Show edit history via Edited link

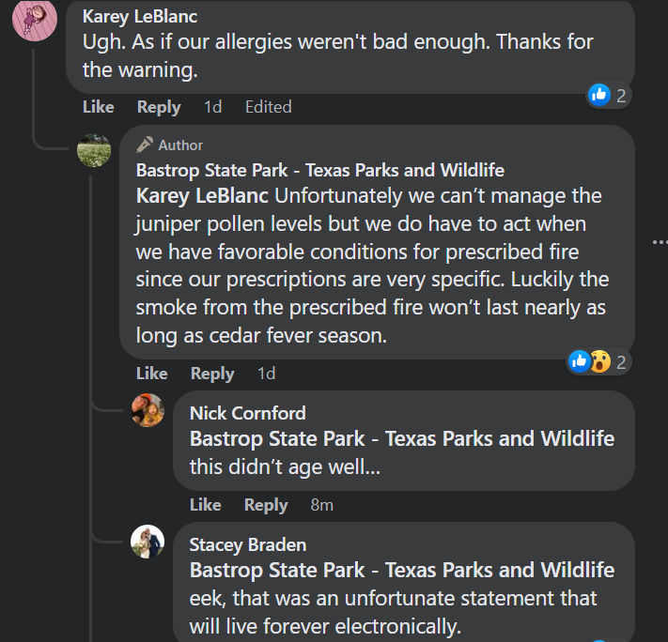[x=269, y=107]
